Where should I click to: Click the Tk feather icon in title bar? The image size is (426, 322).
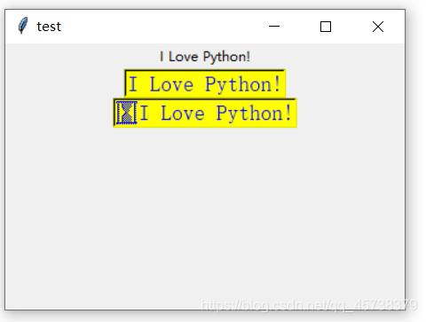coord(23,26)
